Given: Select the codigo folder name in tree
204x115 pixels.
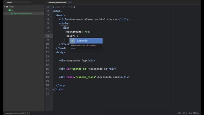Looking at the screenshot, I should tap(11, 7).
